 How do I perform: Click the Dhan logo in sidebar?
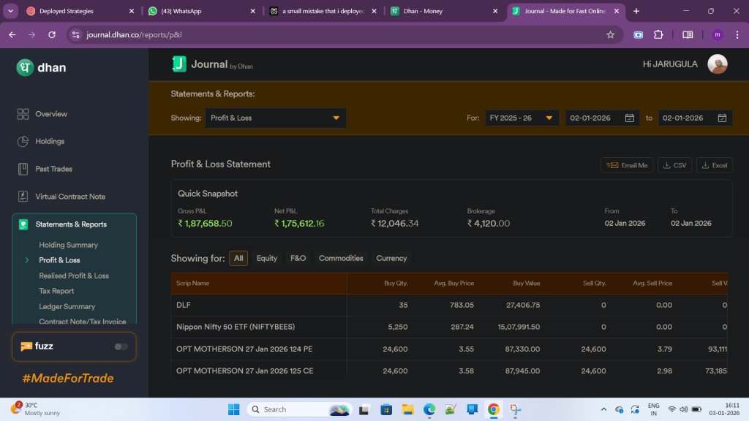coord(25,67)
